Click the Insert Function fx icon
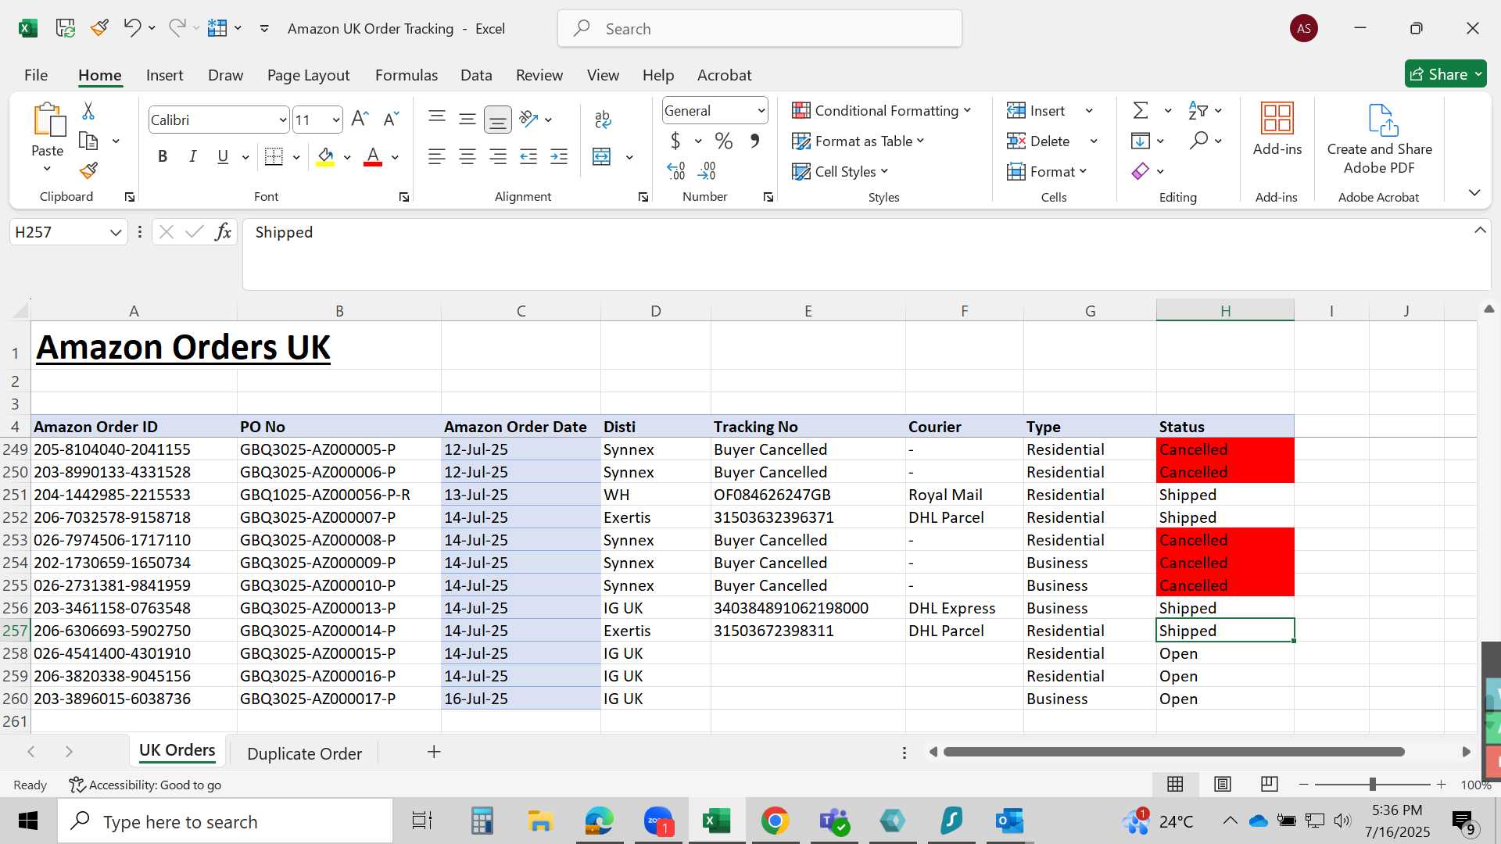The image size is (1501, 844). click(x=223, y=232)
